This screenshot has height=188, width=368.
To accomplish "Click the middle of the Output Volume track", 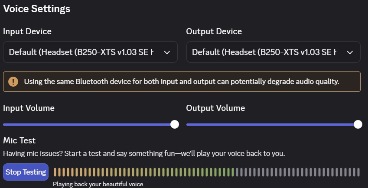I will click(272, 124).
